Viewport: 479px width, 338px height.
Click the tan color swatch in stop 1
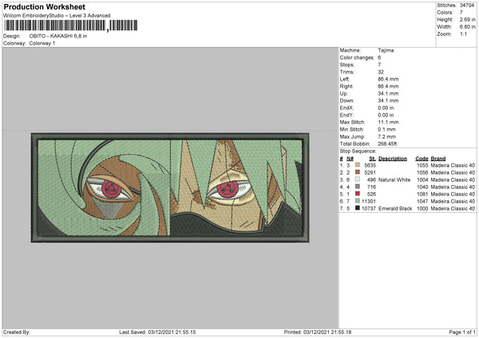pos(358,165)
